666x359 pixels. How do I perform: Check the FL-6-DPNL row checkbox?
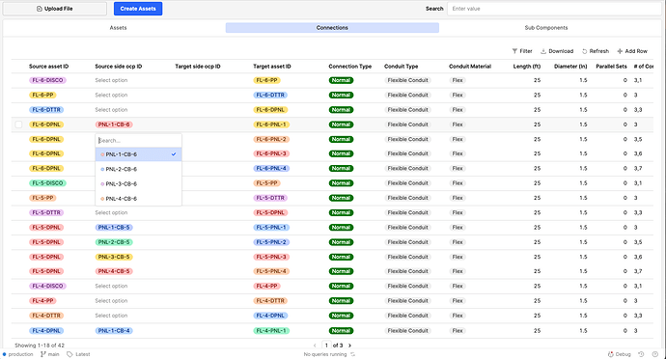click(x=18, y=124)
